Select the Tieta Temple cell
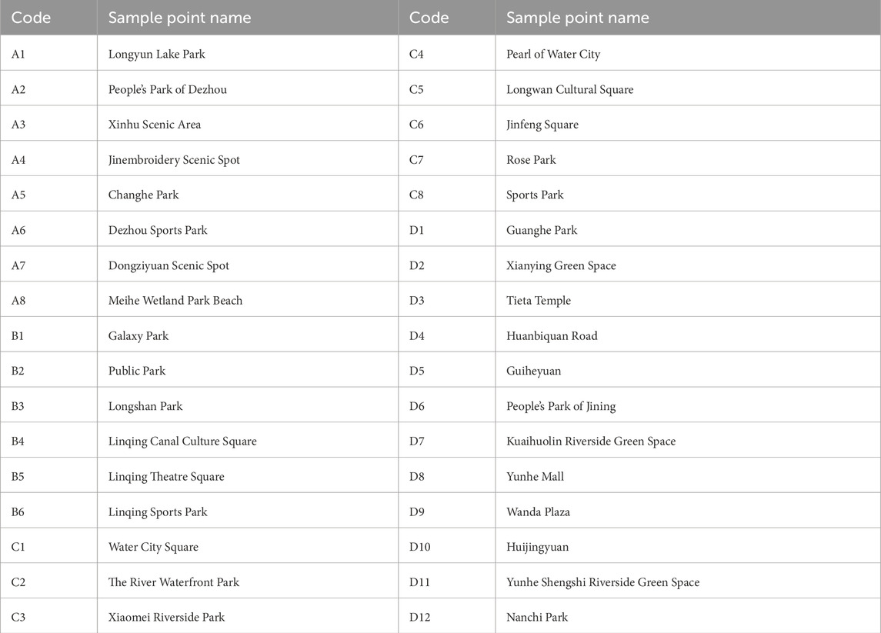Screen dimensions: 881x633 click(539, 301)
